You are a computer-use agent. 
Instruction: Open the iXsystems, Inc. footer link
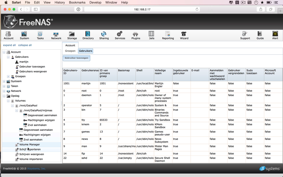click(x=37, y=169)
